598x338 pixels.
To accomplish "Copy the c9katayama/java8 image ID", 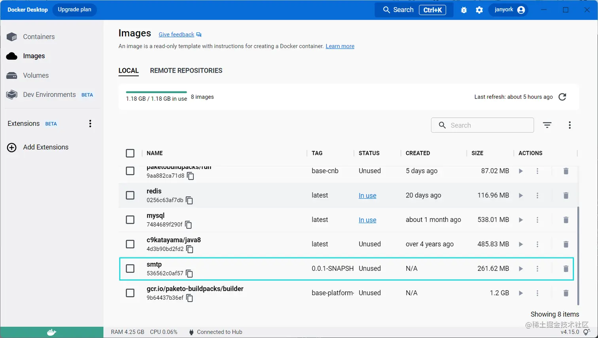I will pos(190,249).
